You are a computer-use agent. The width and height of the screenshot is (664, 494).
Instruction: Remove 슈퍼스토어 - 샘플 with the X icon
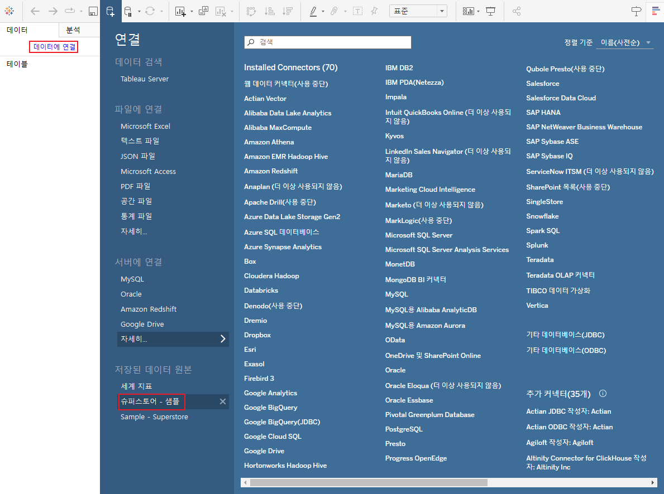223,401
